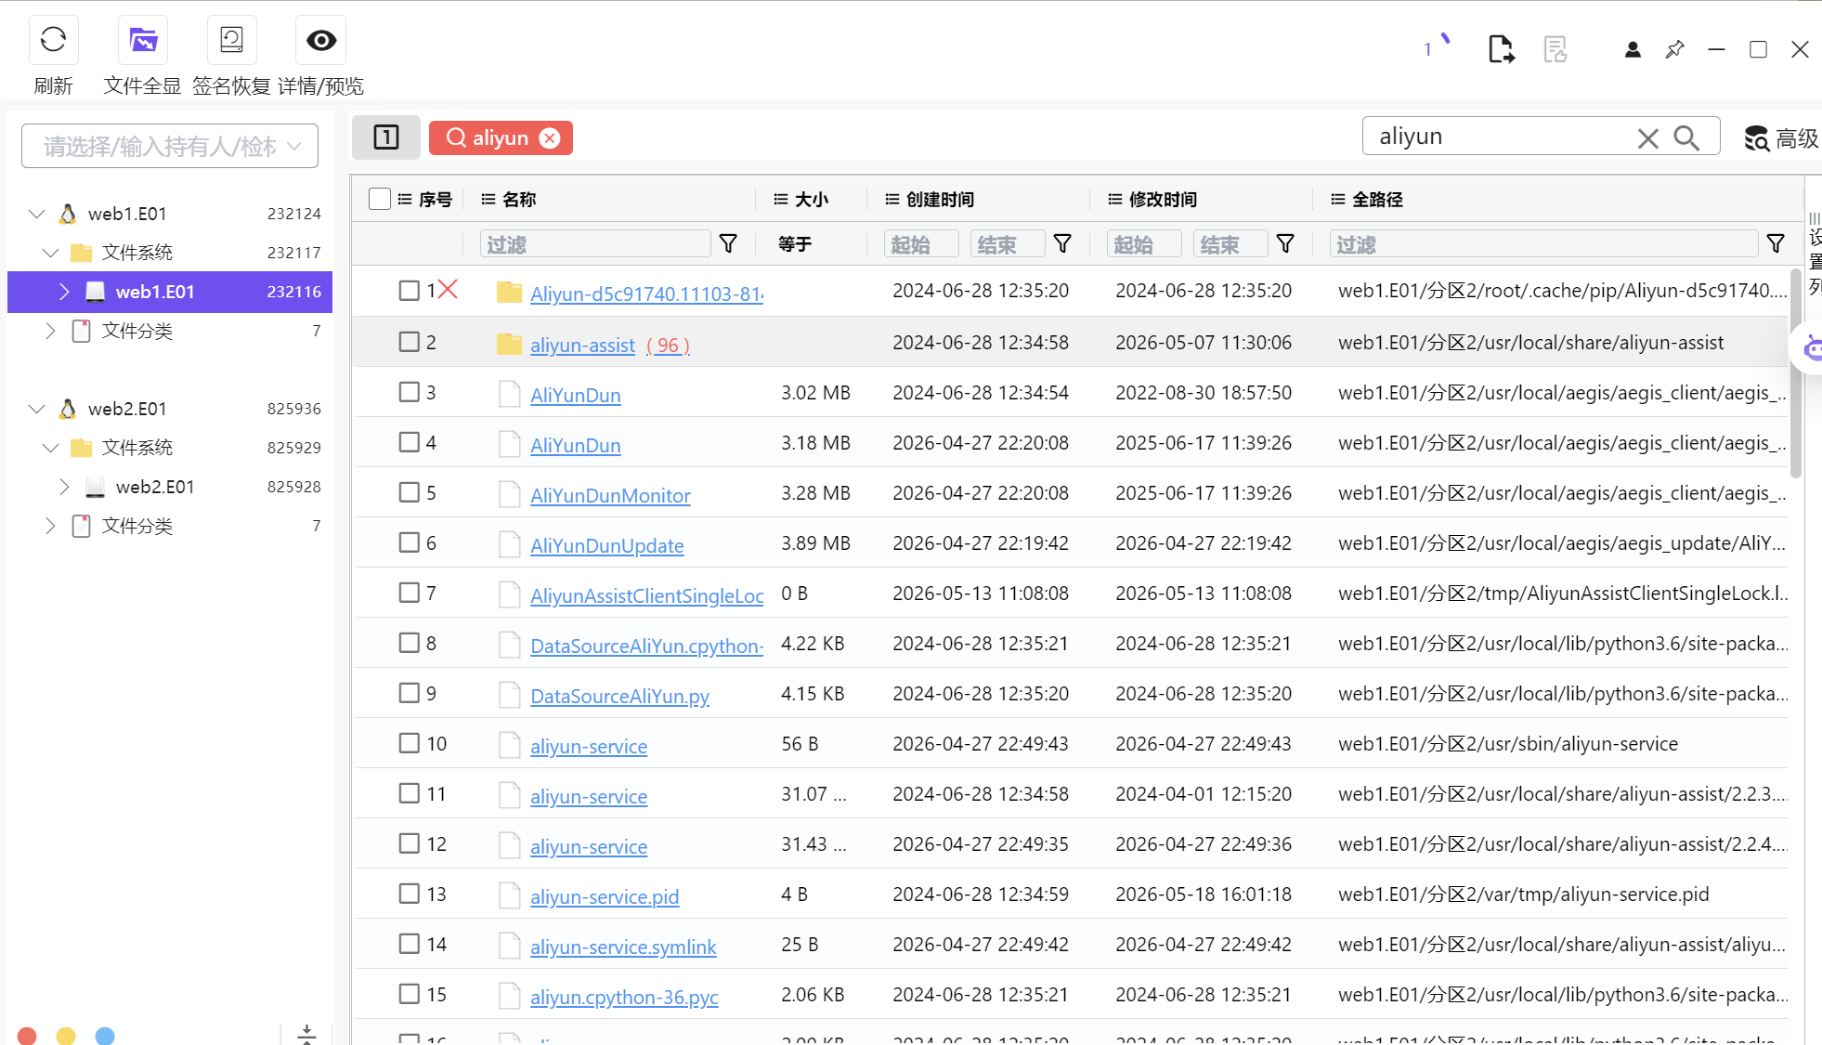This screenshot has width=1822, height=1045.
Task: Click the blue dot at the bottom left
Action: point(105,1036)
